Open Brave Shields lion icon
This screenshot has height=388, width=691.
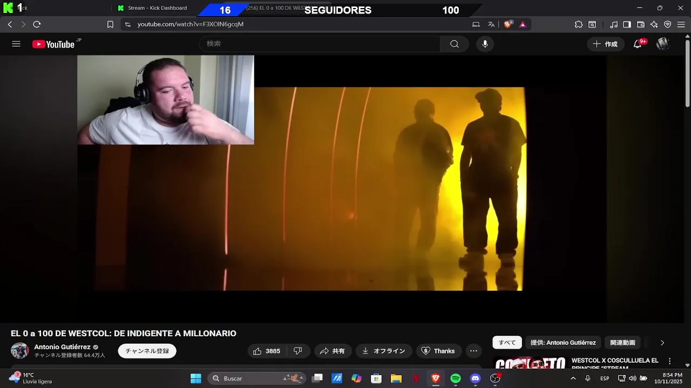(508, 24)
